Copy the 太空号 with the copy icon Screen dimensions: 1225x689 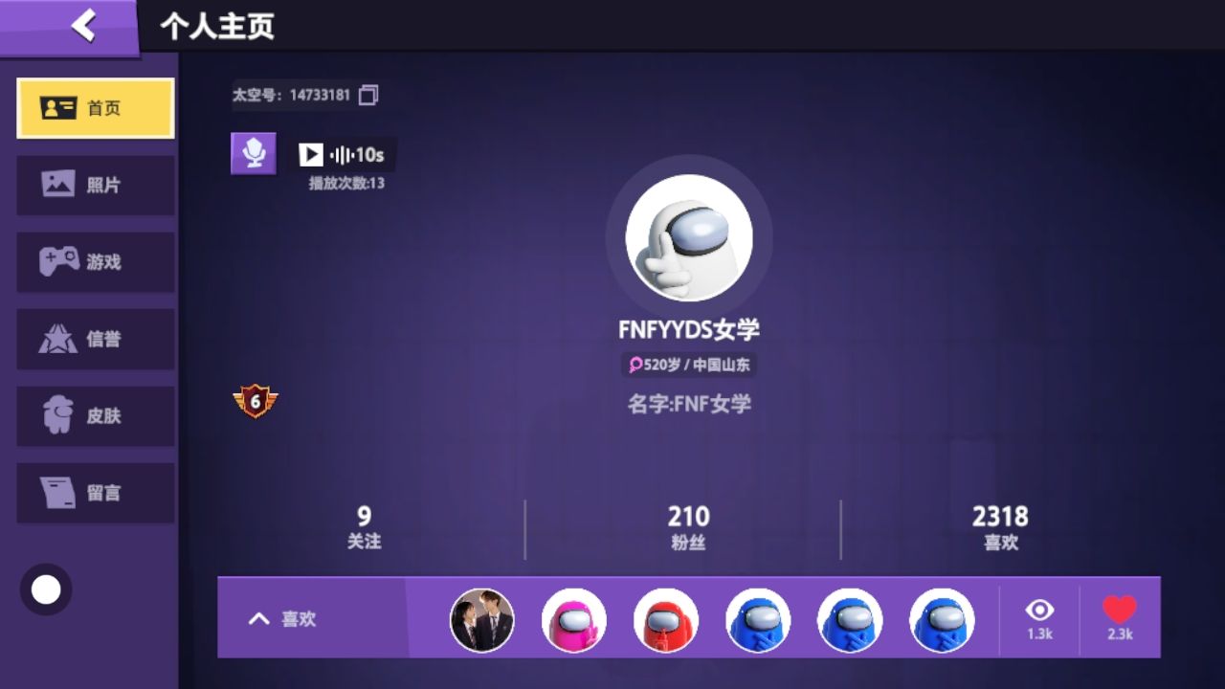pos(368,95)
